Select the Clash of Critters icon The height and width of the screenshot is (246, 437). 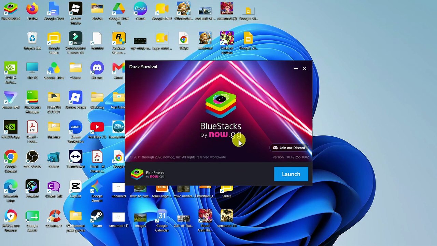pyautogui.click(x=227, y=43)
